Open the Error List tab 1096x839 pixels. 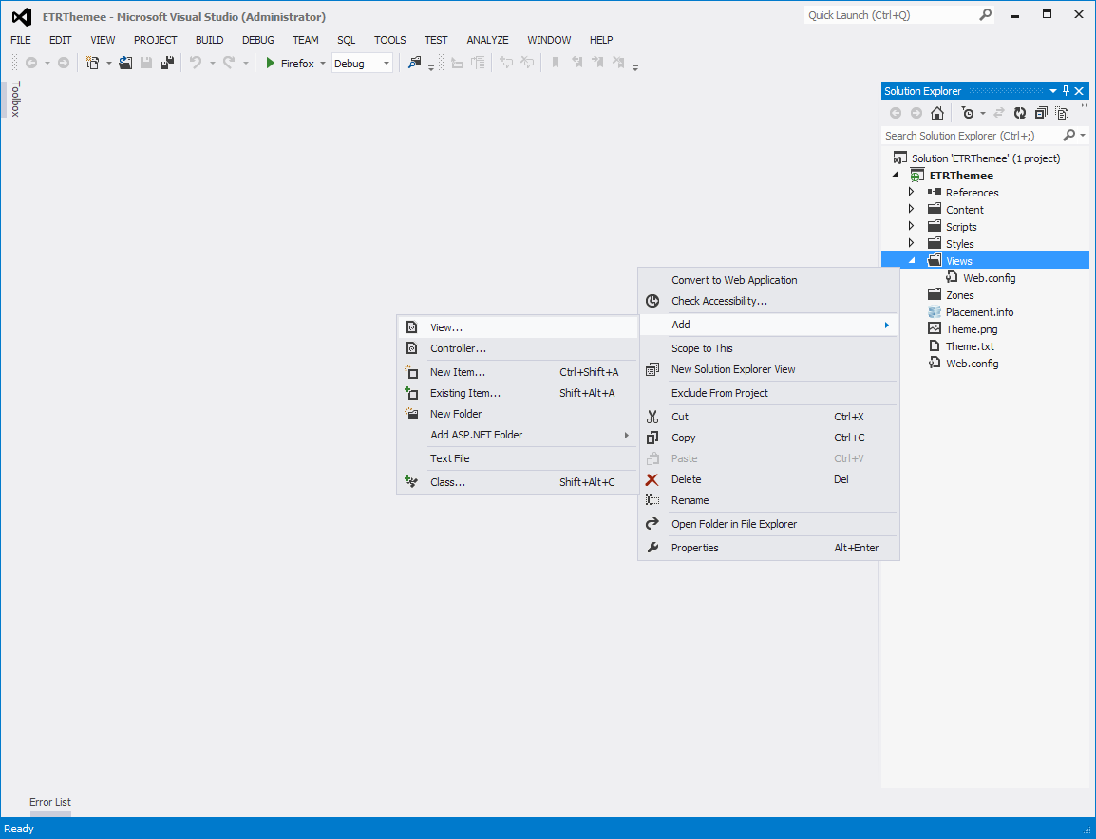tap(50, 802)
